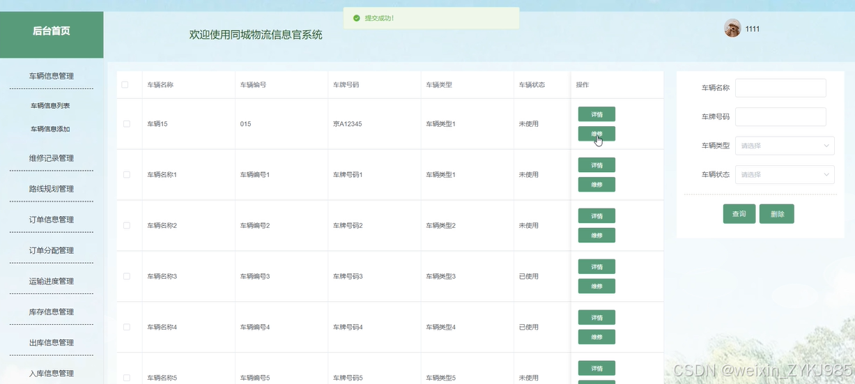The image size is (855, 384).
Task: Click 维修 for row 车辆名称4
Action: click(596, 337)
